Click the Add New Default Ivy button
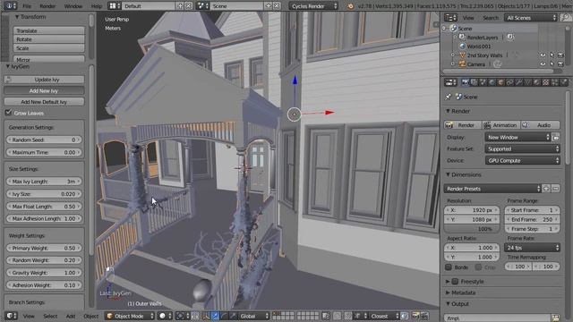Image resolution: width=573 pixels, height=322 pixels. click(44, 102)
